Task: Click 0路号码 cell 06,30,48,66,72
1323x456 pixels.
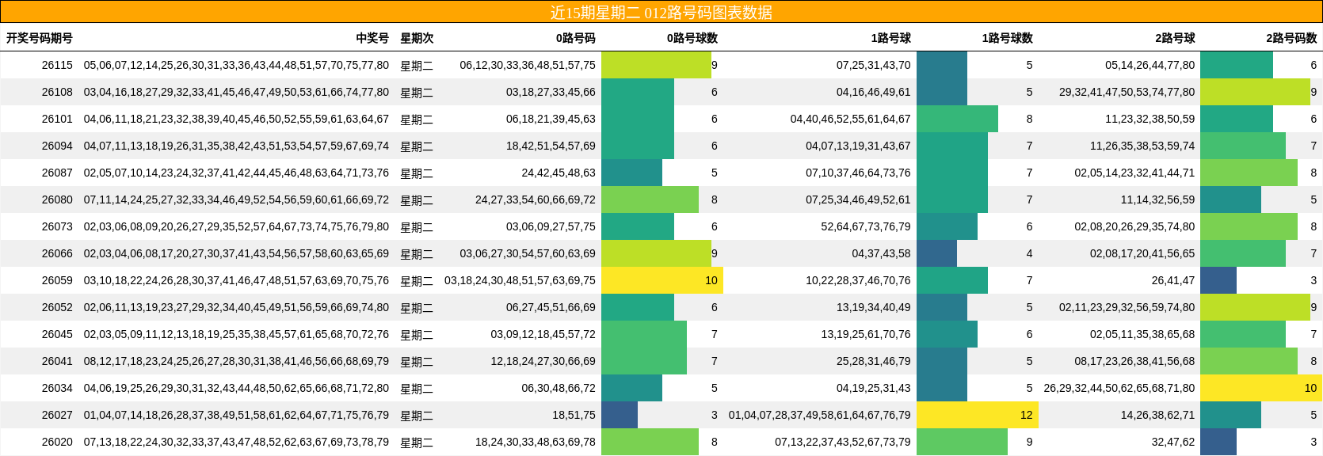Action: pos(559,388)
